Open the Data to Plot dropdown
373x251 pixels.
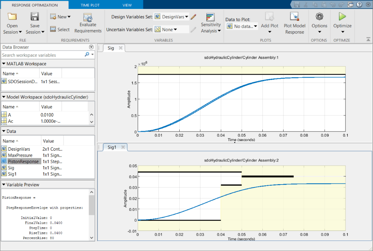pyautogui.click(x=242, y=26)
